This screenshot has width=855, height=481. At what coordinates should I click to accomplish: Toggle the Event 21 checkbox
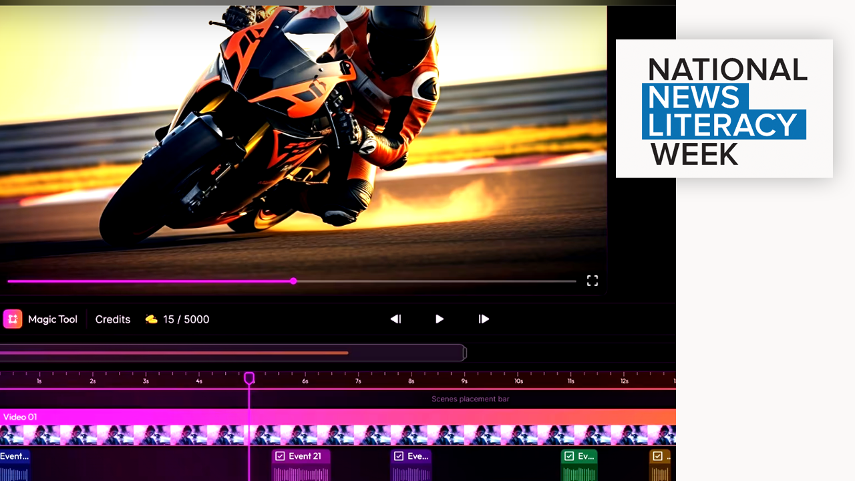(281, 456)
